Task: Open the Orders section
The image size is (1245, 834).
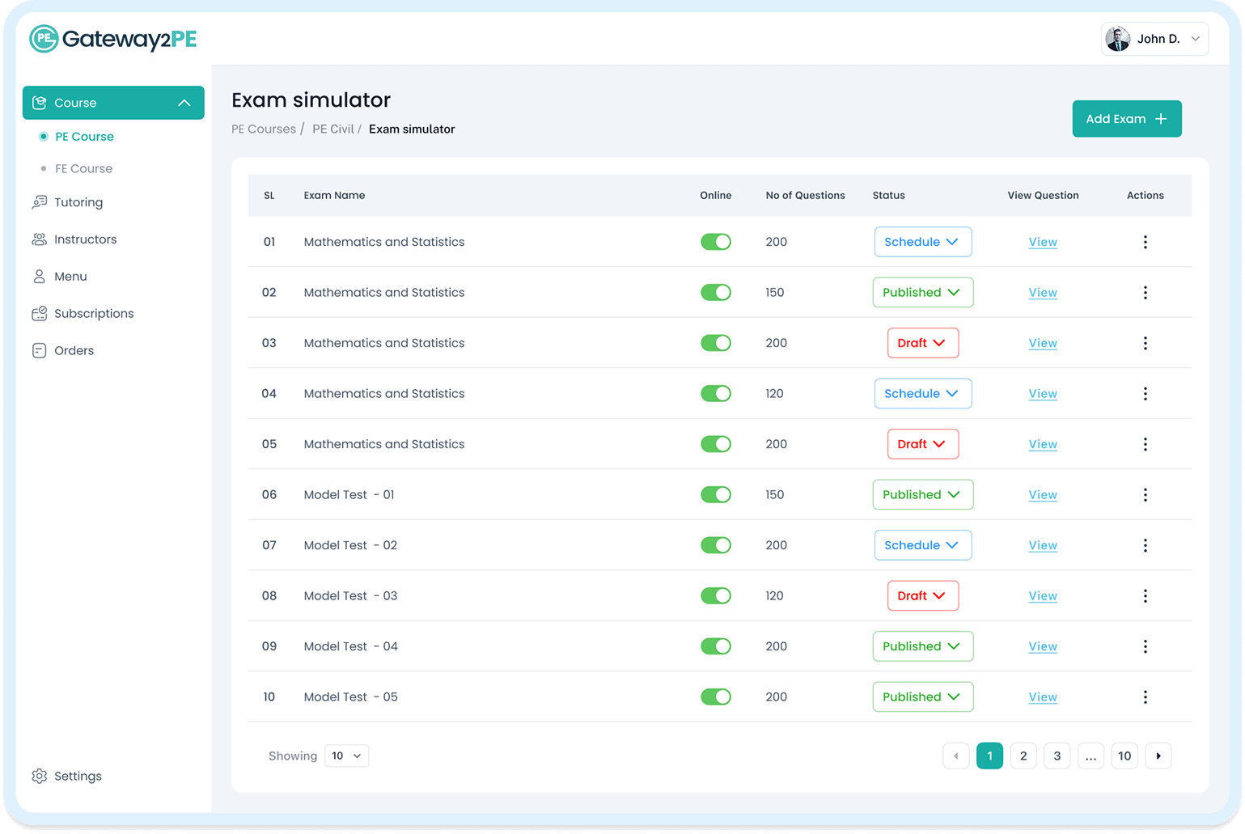Action: coord(74,350)
